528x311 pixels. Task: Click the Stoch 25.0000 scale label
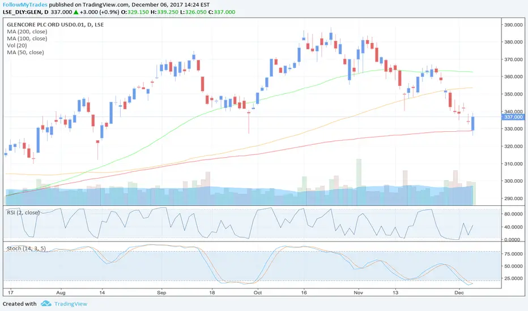coord(513,278)
